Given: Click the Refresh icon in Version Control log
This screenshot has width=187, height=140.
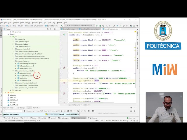Looking at the screenshot, I should coord(62,111).
